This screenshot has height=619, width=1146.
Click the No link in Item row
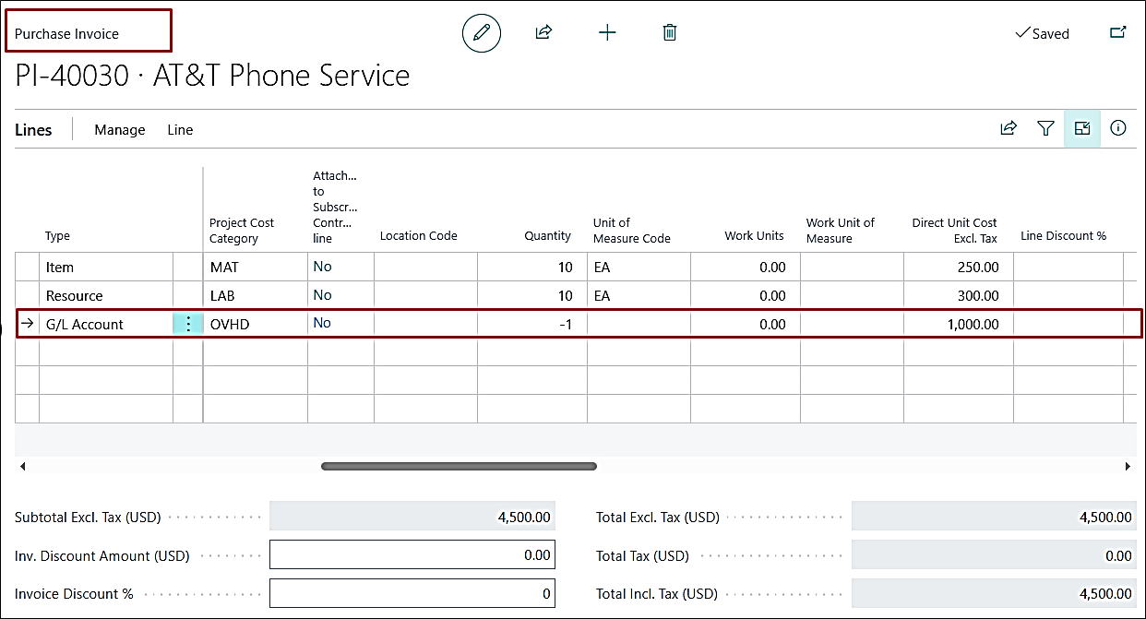pyautogui.click(x=322, y=268)
